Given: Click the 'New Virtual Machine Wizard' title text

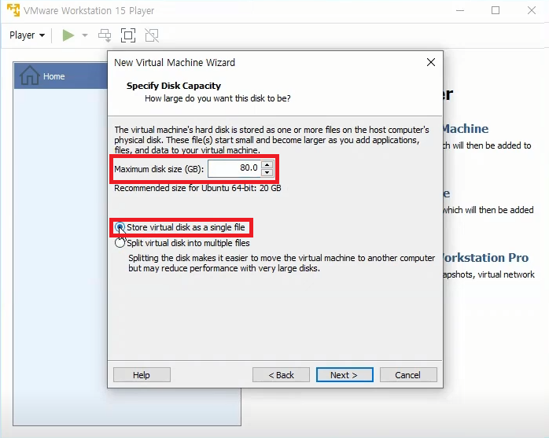Looking at the screenshot, I should [175, 63].
